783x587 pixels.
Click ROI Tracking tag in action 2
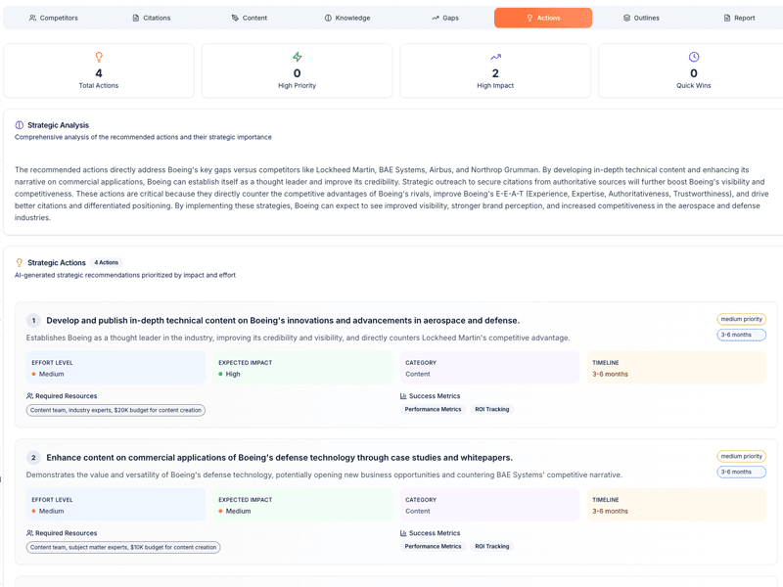(491, 546)
